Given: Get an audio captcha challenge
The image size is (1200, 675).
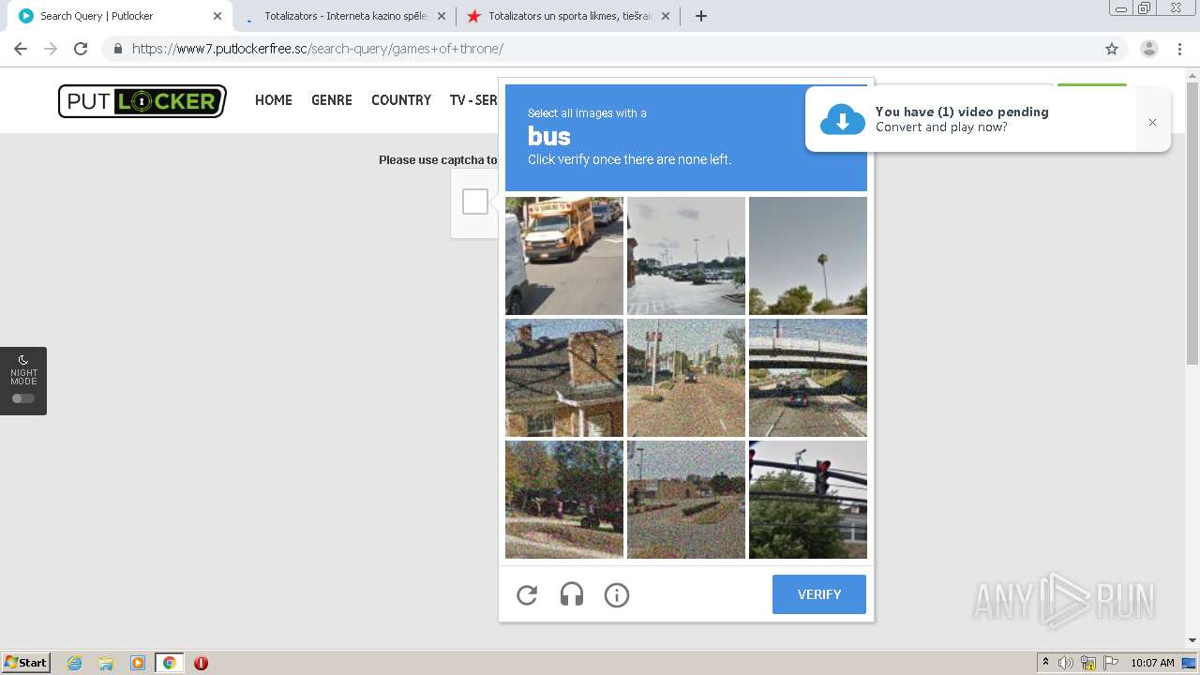Looking at the screenshot, I should (572, 594).
